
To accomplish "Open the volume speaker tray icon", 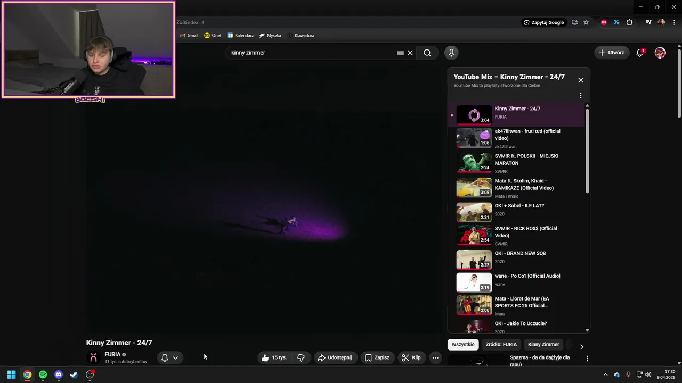I will click(648, 374).
